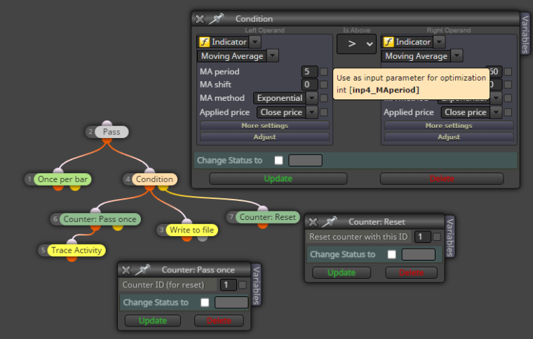The height and width of the screenshot is (339, 533).
Task: Click Adjust under Right Operand
Action: 449,137
